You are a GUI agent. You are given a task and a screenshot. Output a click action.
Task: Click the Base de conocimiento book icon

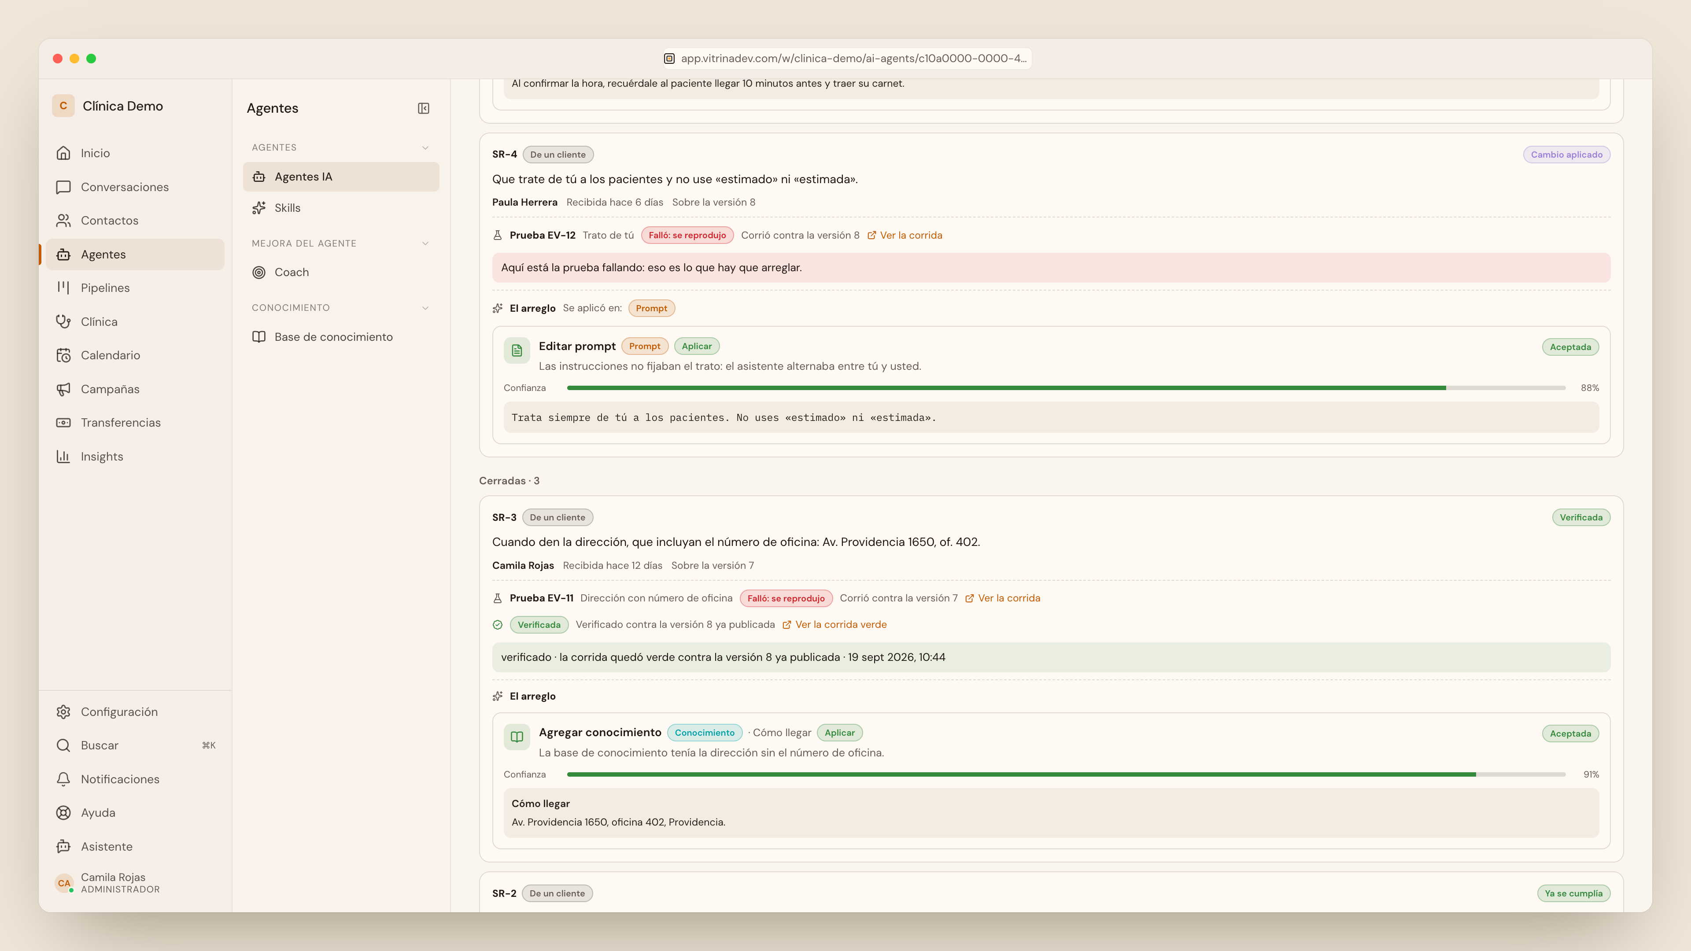[258, 337]
